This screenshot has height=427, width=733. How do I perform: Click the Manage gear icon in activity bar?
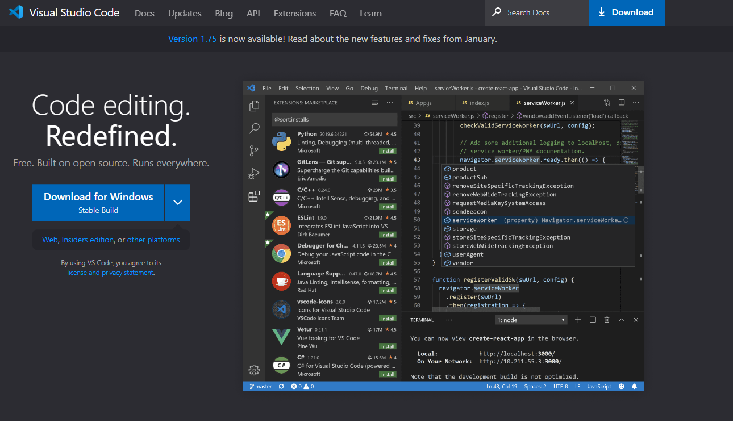coord(254,370)
